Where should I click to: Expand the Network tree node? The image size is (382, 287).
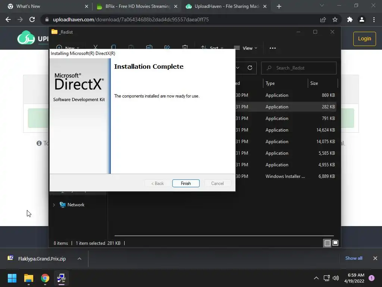click(x=54, y=205)
